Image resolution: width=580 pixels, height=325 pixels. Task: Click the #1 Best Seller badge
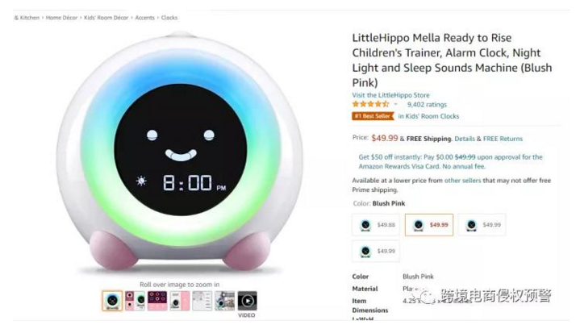373,116
